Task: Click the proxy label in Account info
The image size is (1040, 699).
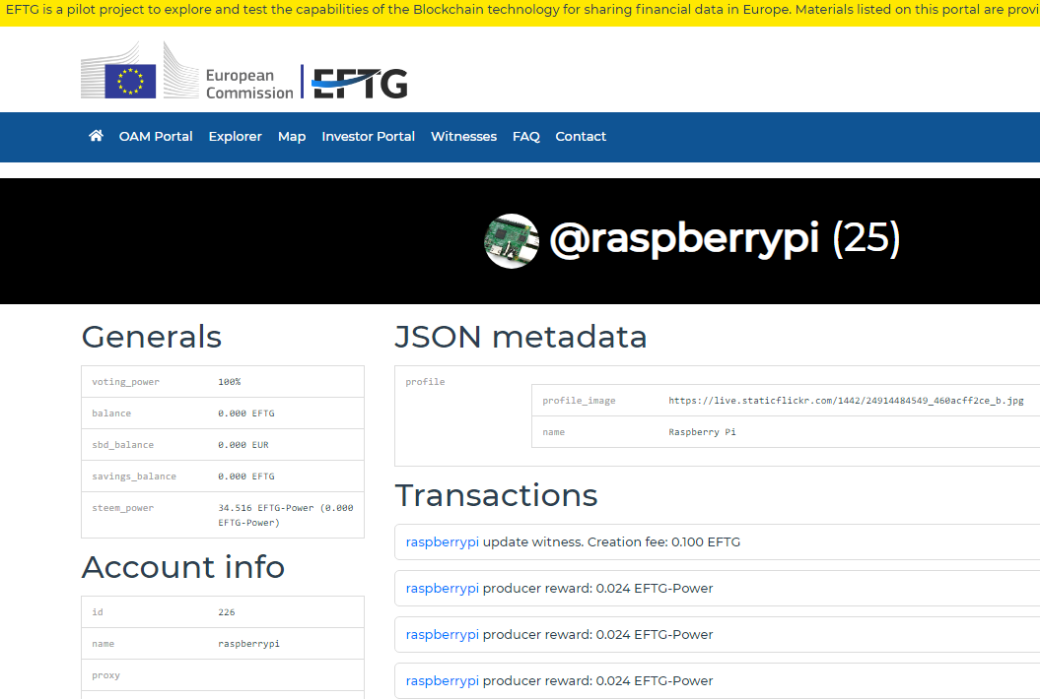Action: tap(106, 675)
